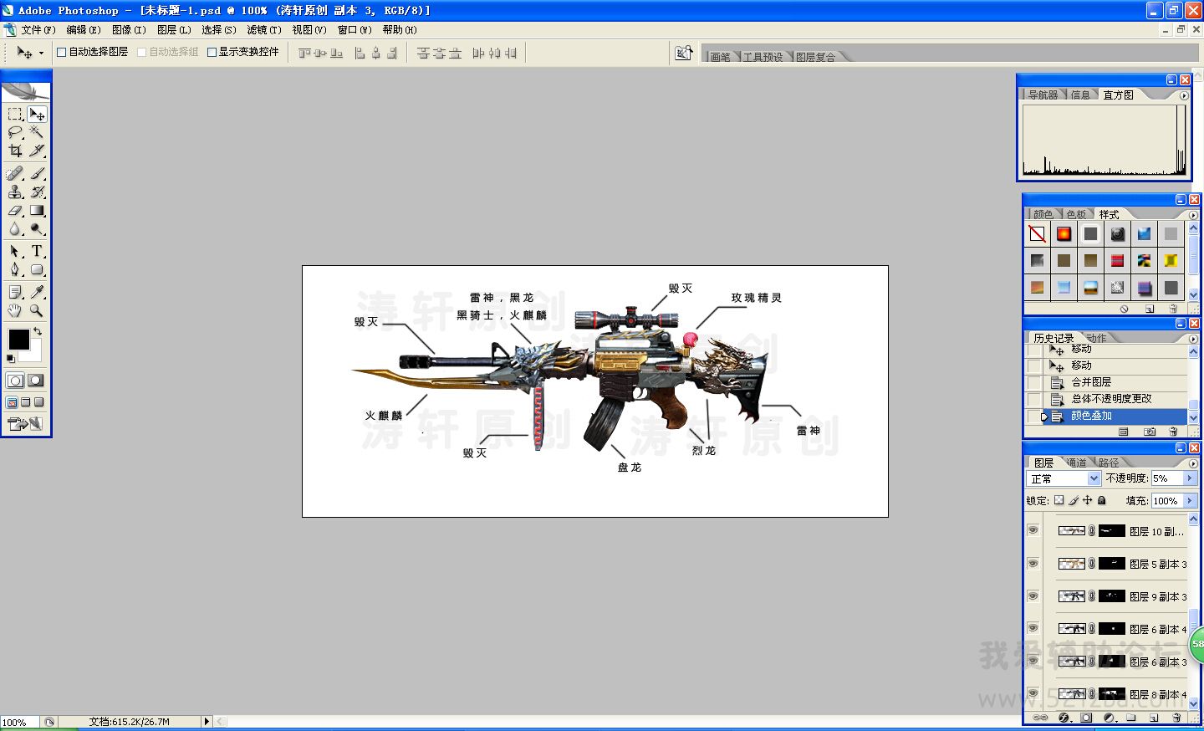Select the Dodge tool

click(x=37, y=228)
